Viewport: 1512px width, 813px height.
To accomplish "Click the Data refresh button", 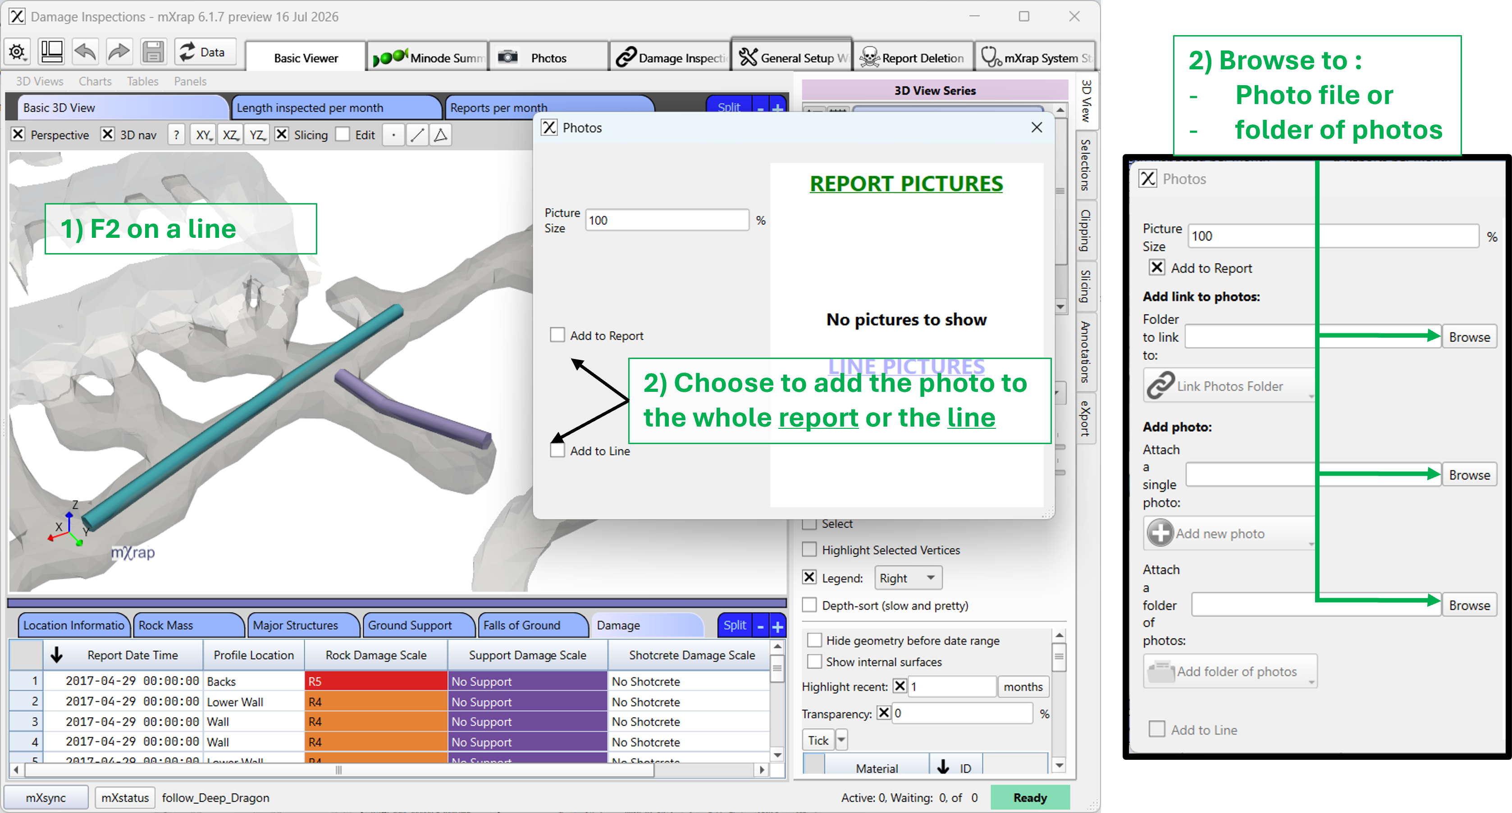I will click(205, 52).
